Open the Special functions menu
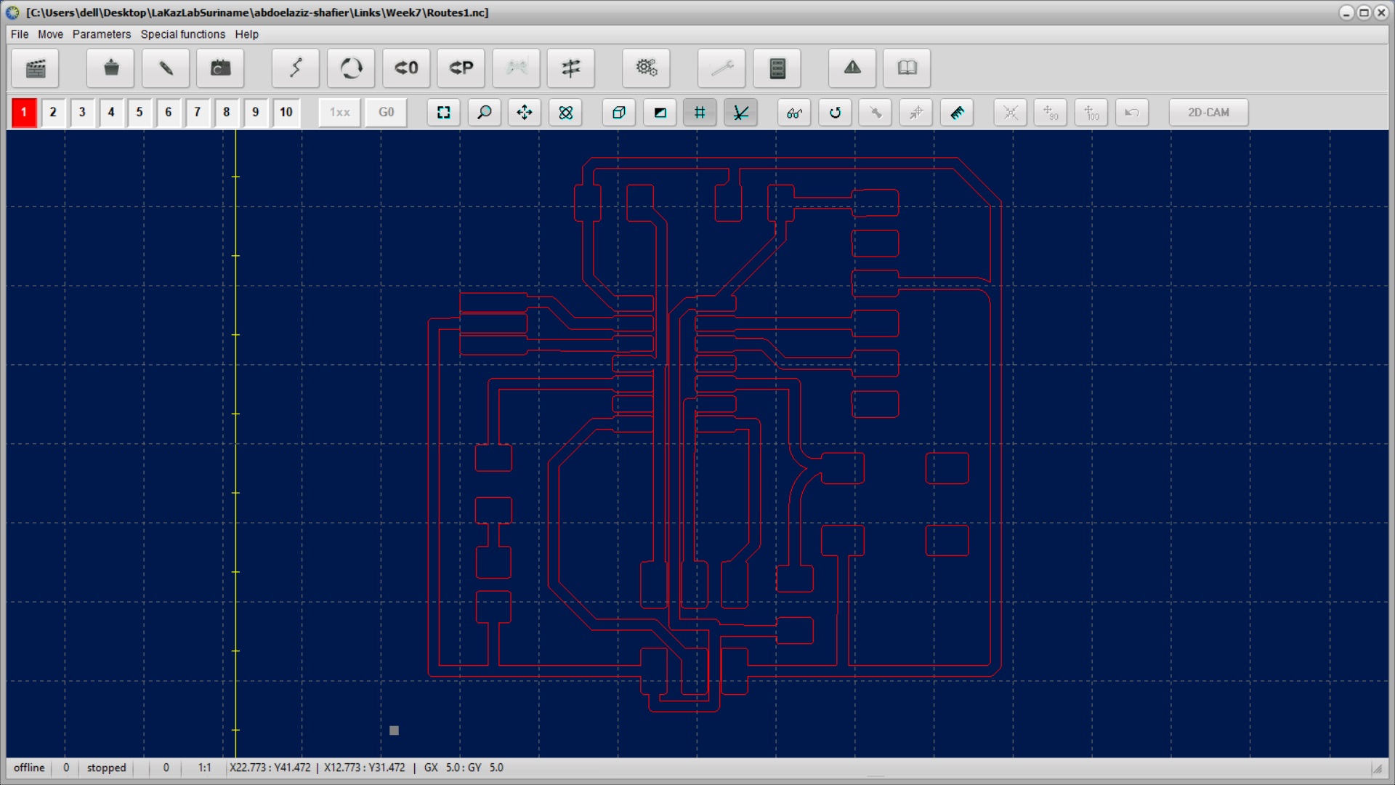Viewport: 1395px width, 785px height. point(182,34)
